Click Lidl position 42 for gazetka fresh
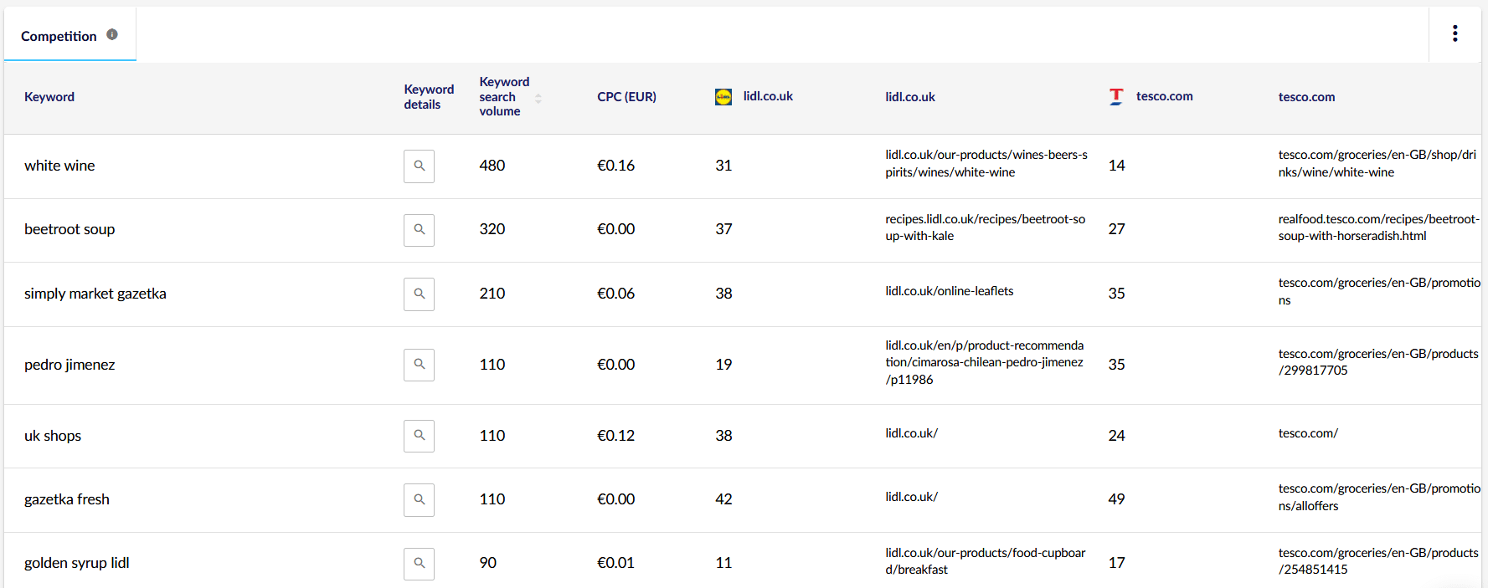Image resolution: width=1488 pixels, height=588 pixels. pos(724,499)
